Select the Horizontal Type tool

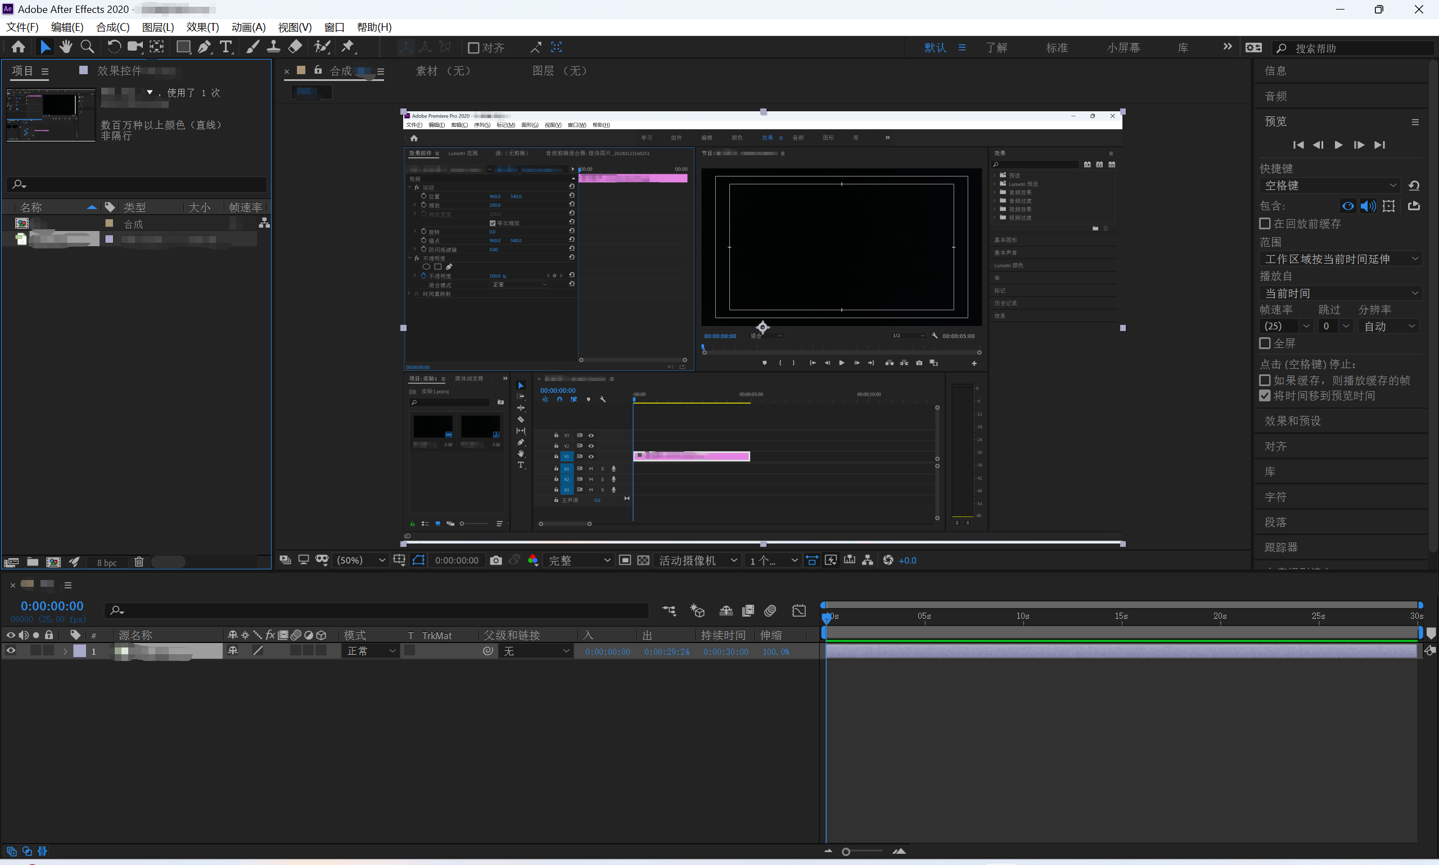coord(226,47)
